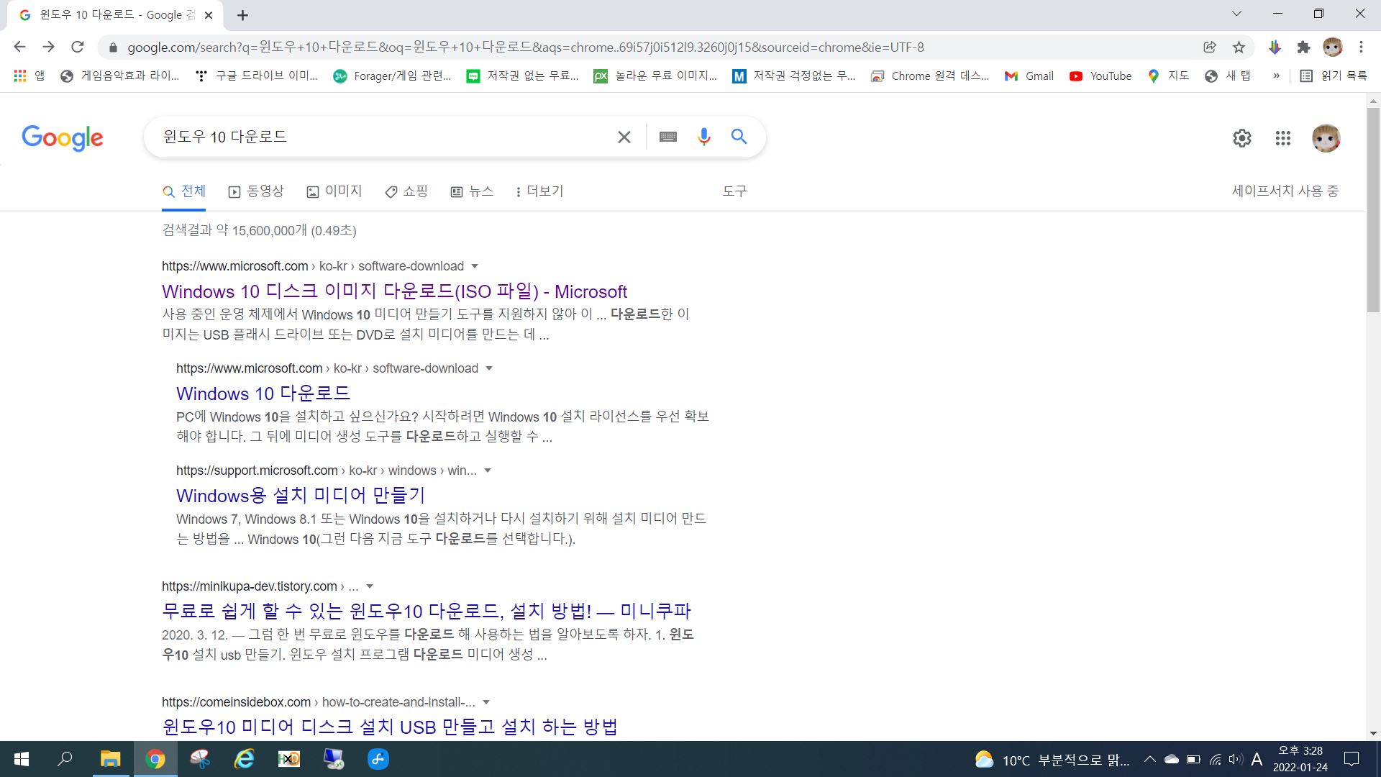1381x777 pixels.
Task: Open a new Chrome tab with plus button
Action: (x=242, y=15)
